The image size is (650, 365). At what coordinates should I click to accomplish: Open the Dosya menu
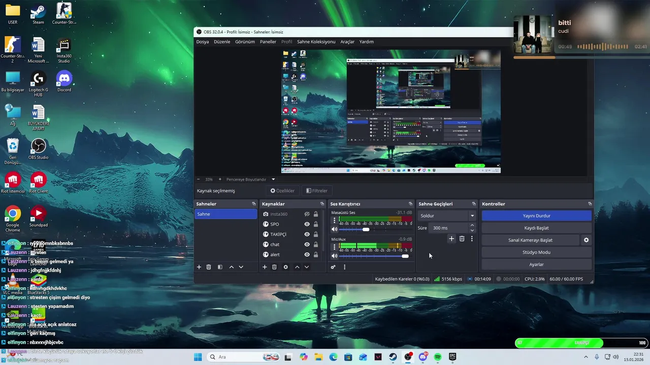(203, 42)
